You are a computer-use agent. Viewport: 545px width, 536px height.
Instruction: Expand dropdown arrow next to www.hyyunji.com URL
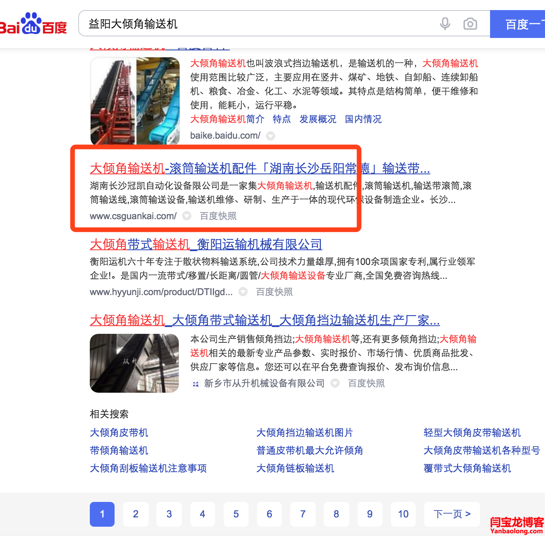point(243,292)
